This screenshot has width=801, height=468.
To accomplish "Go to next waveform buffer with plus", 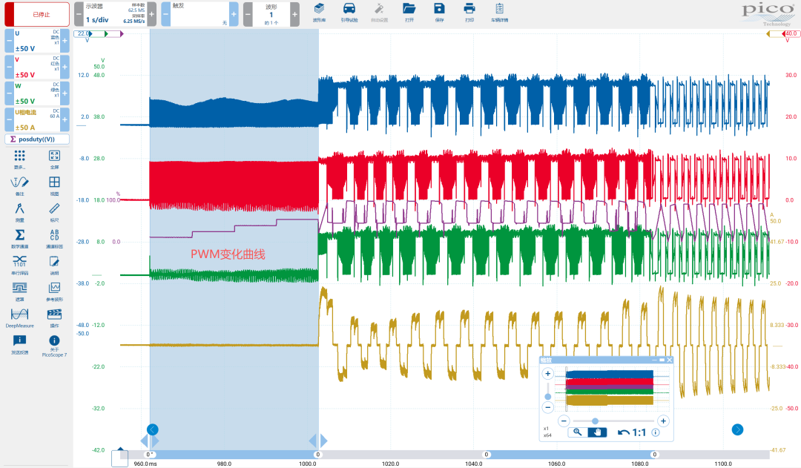I will [x=294, y=14].
